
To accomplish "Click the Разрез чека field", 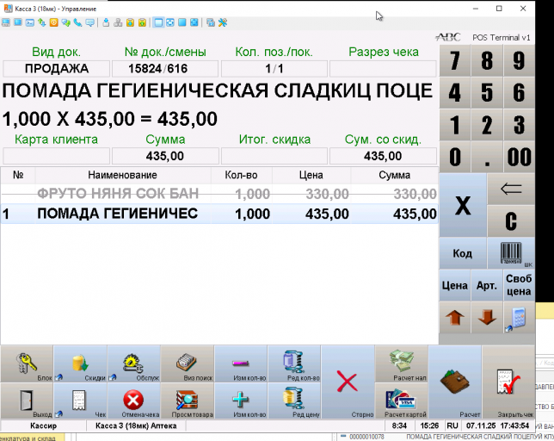I will tap(383, 68).
